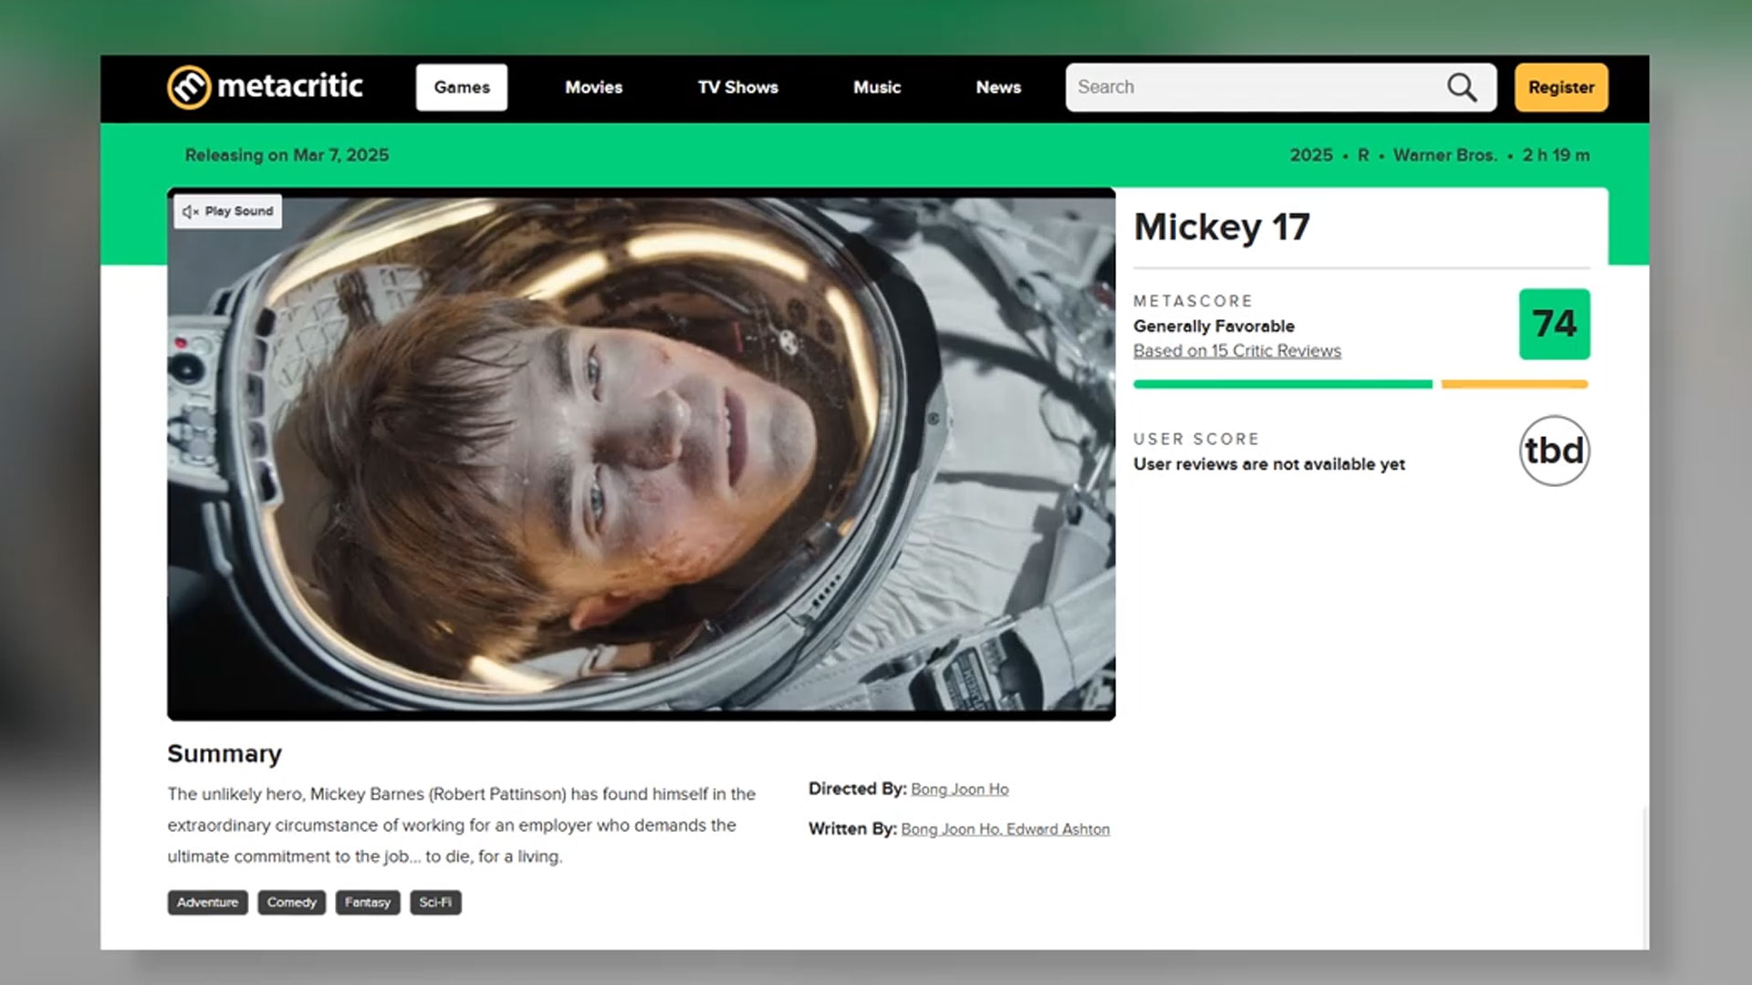The image size is (1752, 985).
Task: Click the Warner Bros. studio text
Action: click(1444, 155)
